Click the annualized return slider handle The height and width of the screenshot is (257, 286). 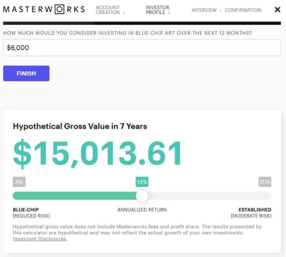[x=142, y=196]
